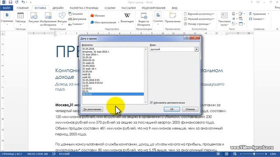Insert a SmartArt graphic
This screenshot has height=157, width=280.
(76, 14)
